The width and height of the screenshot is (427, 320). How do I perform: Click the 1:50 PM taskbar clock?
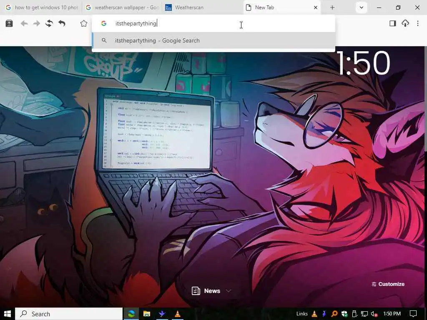[392, 314]
